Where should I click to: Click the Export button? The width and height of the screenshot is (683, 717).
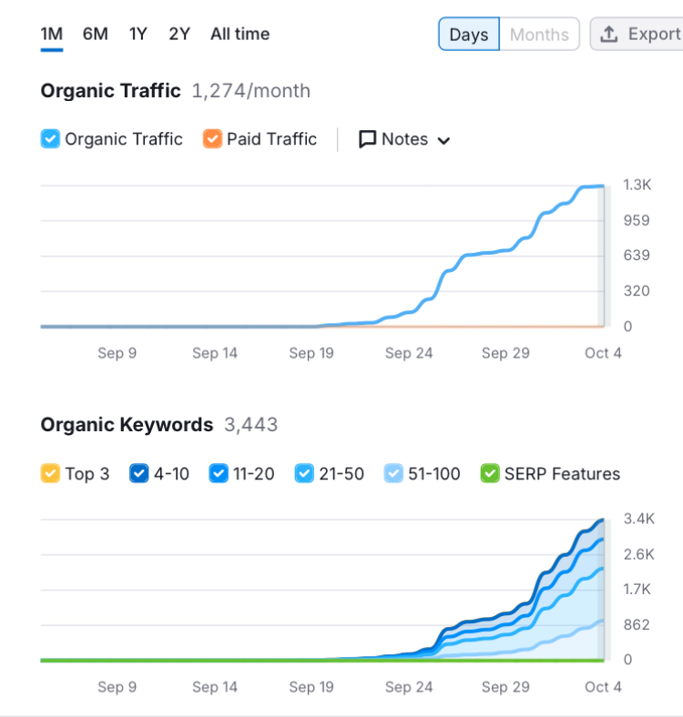coord(637,35)
